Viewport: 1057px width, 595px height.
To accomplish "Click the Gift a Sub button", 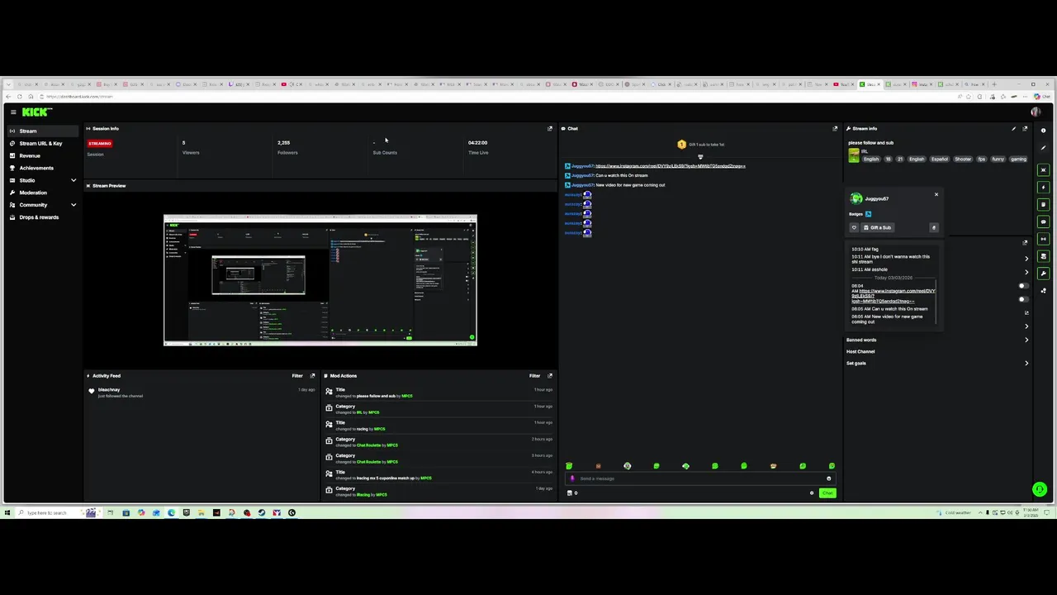I will coord(877,227).
